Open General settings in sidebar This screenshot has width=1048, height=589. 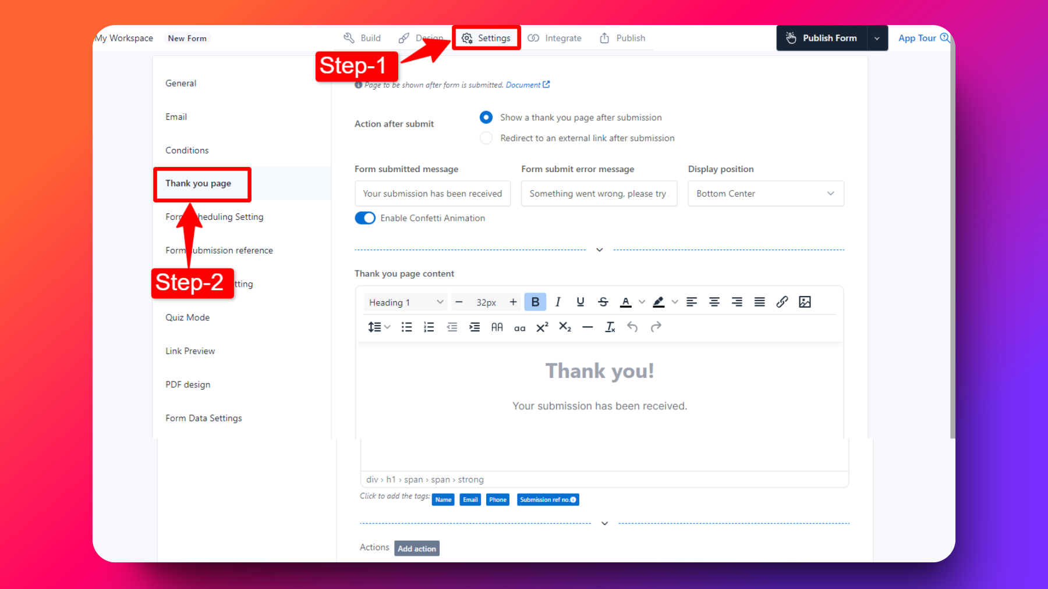coord(180,83)
